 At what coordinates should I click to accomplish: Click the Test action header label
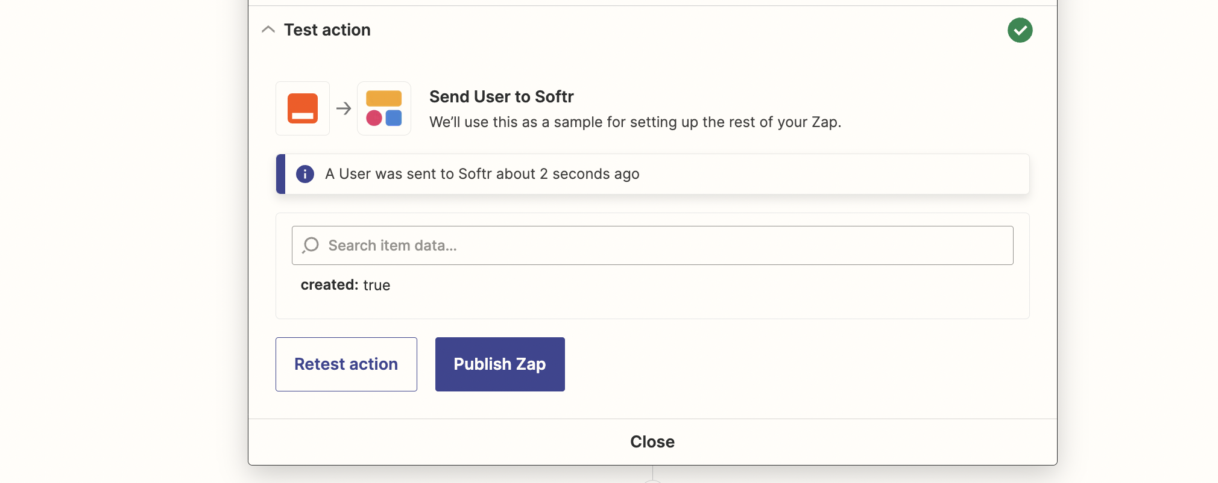pos(327,29)
